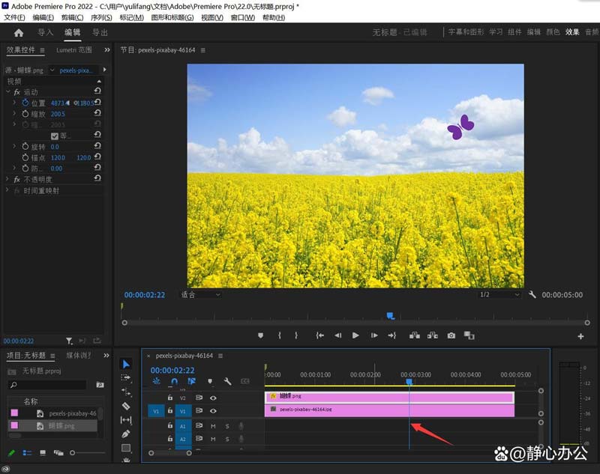Open the 适合 zoom level dropdown
Viewport: 600px width, 474px height.
[x=199, y=295]
